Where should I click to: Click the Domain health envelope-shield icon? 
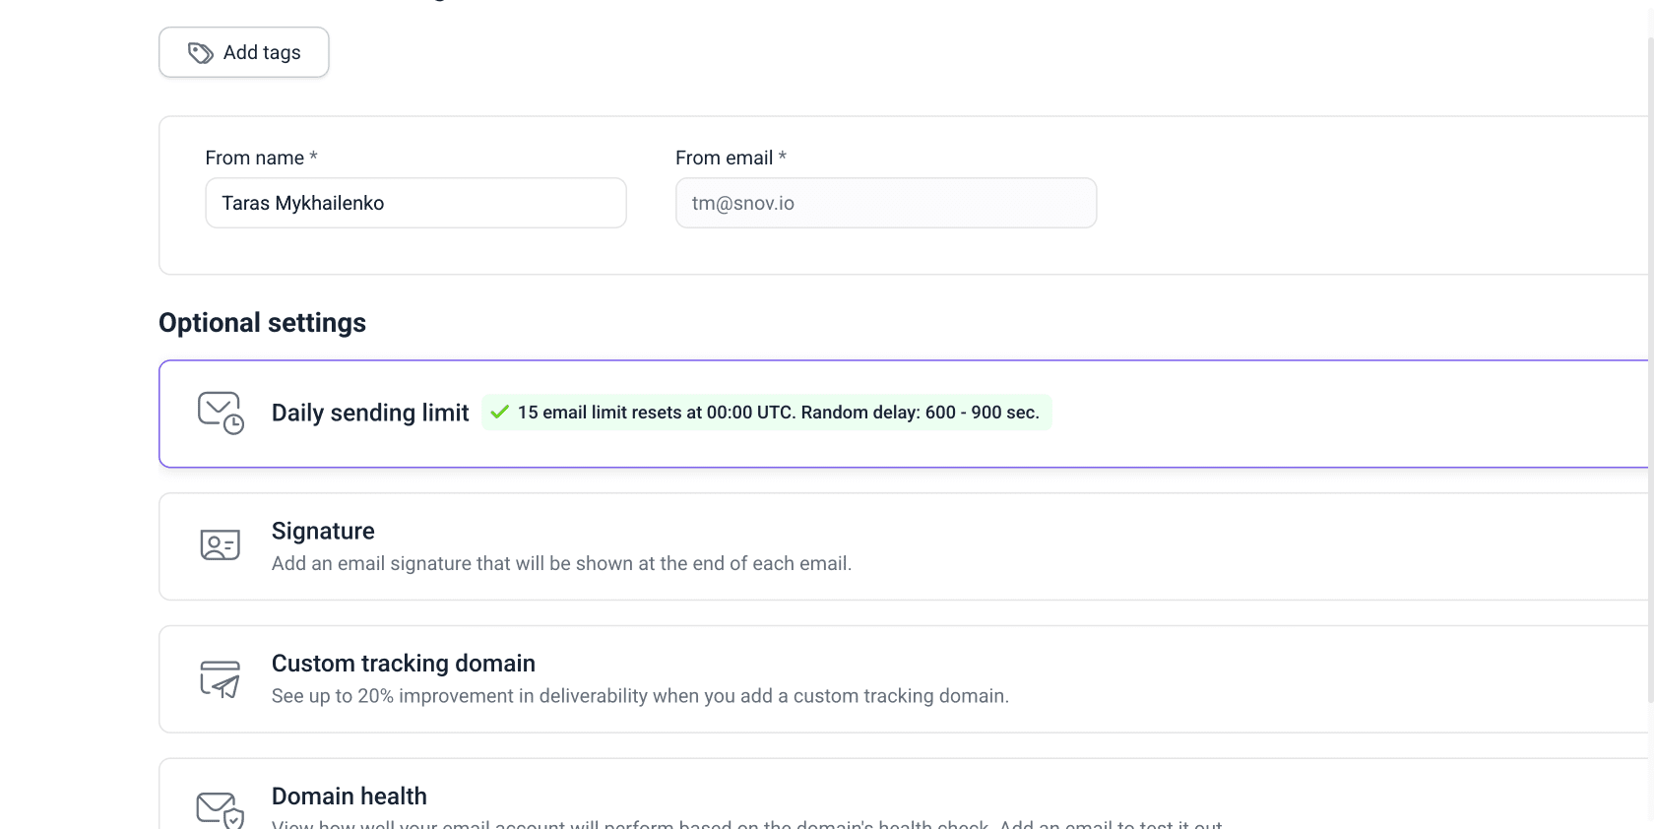(221, 809)
